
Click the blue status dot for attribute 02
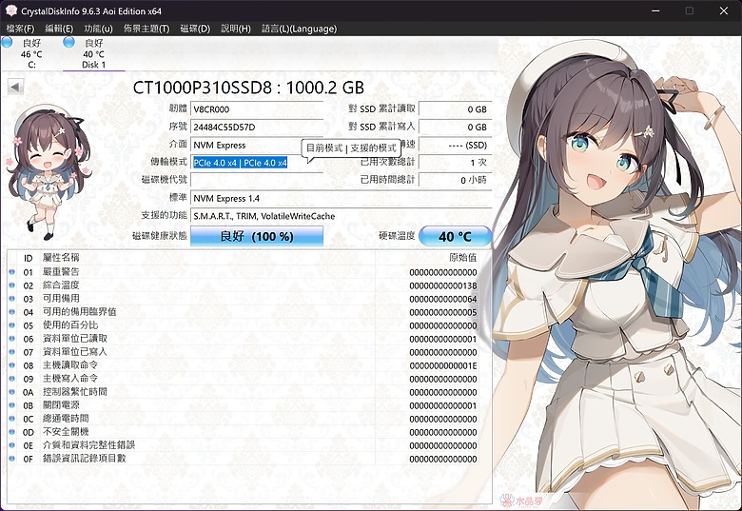click(11, 285)
